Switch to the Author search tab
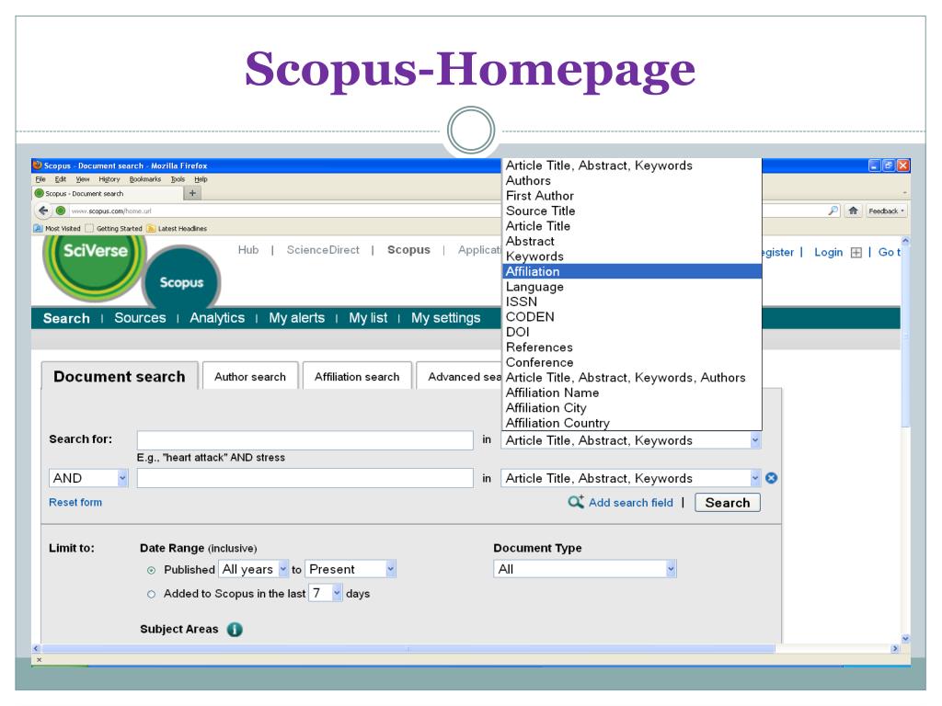This screenshot has height=706, width=942. point(250,376)
